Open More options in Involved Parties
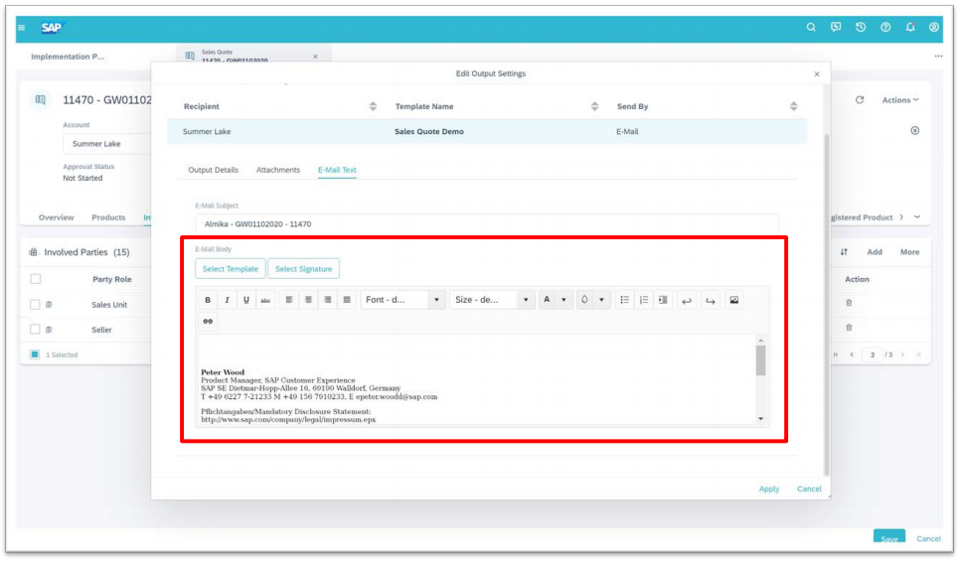Image resolution: width=957 pixels, height=565 pixels. (910, 252)
